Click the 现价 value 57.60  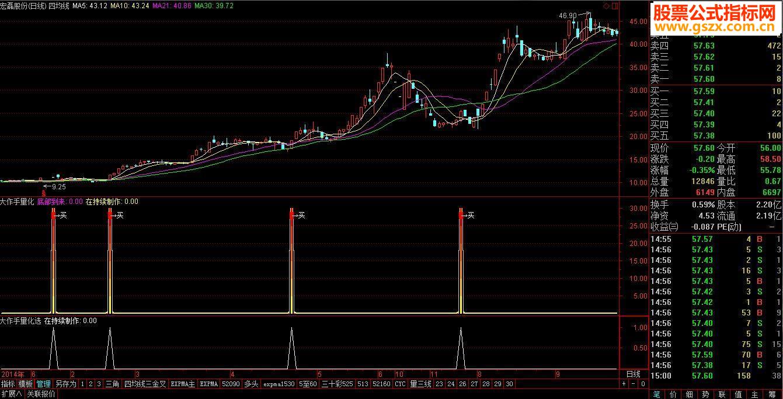point(704,148)
